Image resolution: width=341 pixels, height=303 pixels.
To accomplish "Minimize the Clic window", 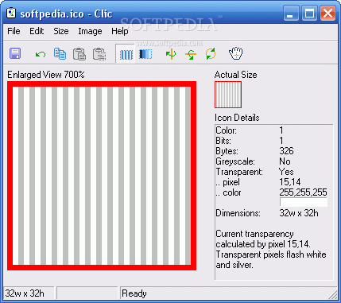I will tap(291, 14).
